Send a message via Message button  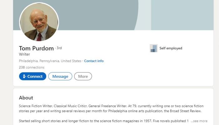[60, 76]
